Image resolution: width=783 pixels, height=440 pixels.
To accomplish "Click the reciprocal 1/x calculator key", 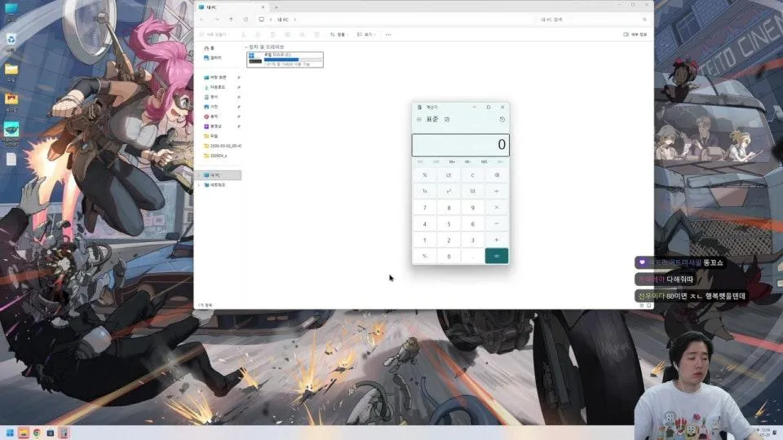I will [424, 191].
